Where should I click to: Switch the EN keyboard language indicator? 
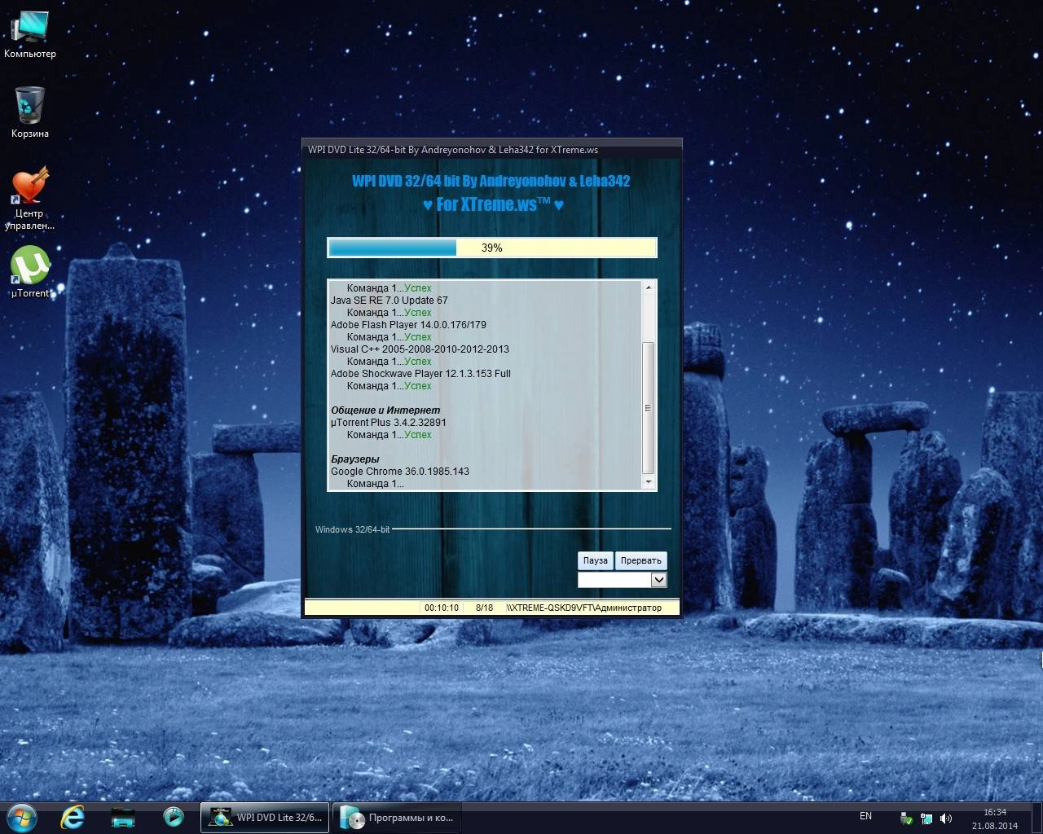(x=865, y=816)
